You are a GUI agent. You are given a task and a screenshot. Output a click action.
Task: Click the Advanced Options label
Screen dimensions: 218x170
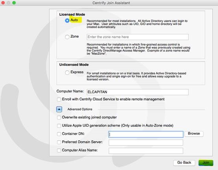tap(80, 109)
